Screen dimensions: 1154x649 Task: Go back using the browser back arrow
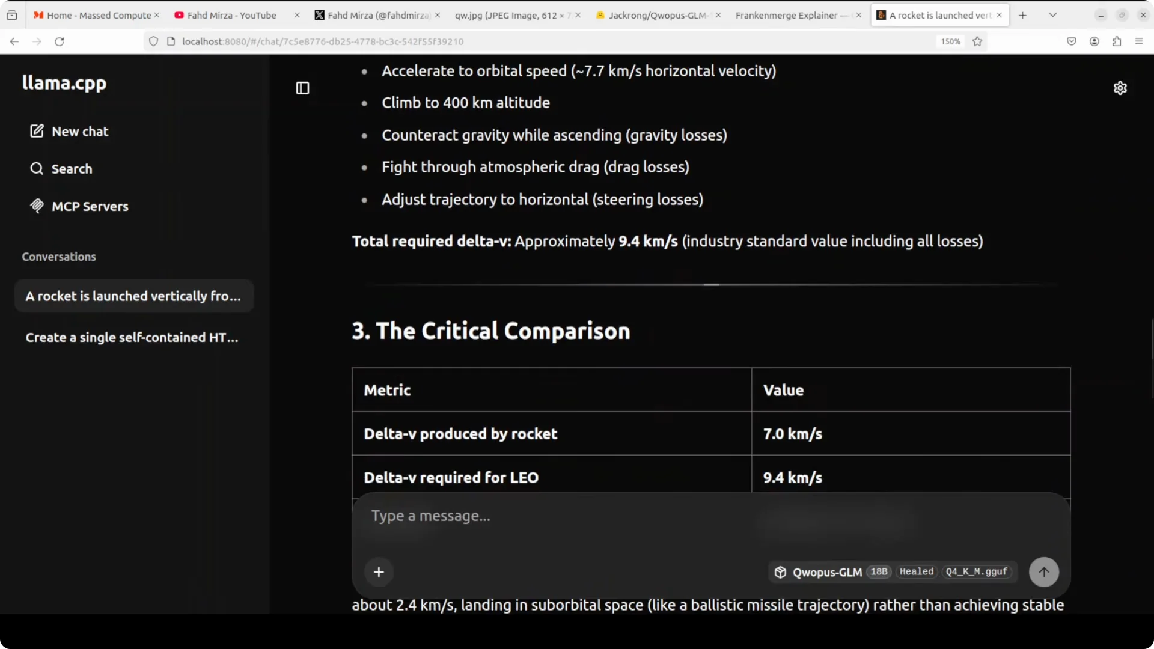[14, 41]
